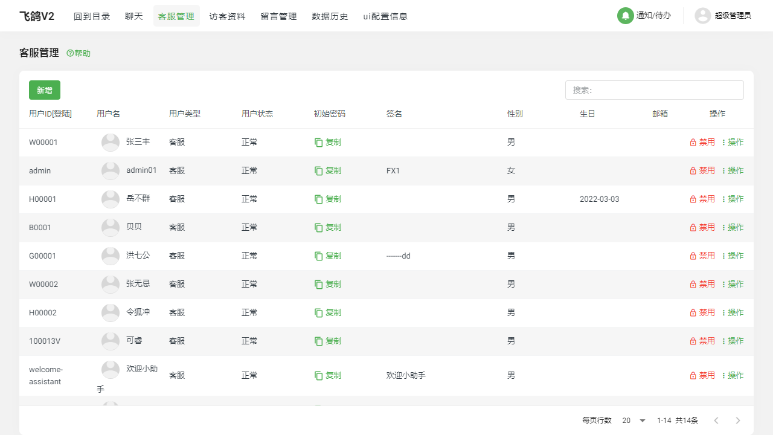Viewport: 773px width, 435px height.
Task: Focus the 搜索 search field
Action: point(654,90)
